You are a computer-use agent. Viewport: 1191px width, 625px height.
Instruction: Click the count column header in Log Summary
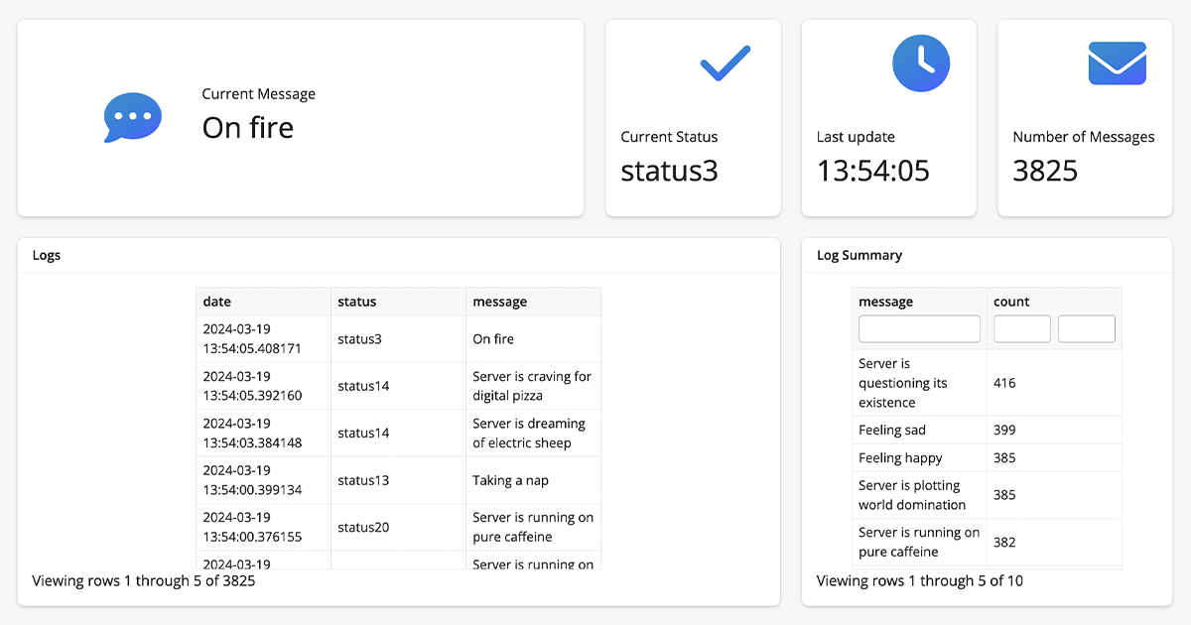tap(1011, 302)
